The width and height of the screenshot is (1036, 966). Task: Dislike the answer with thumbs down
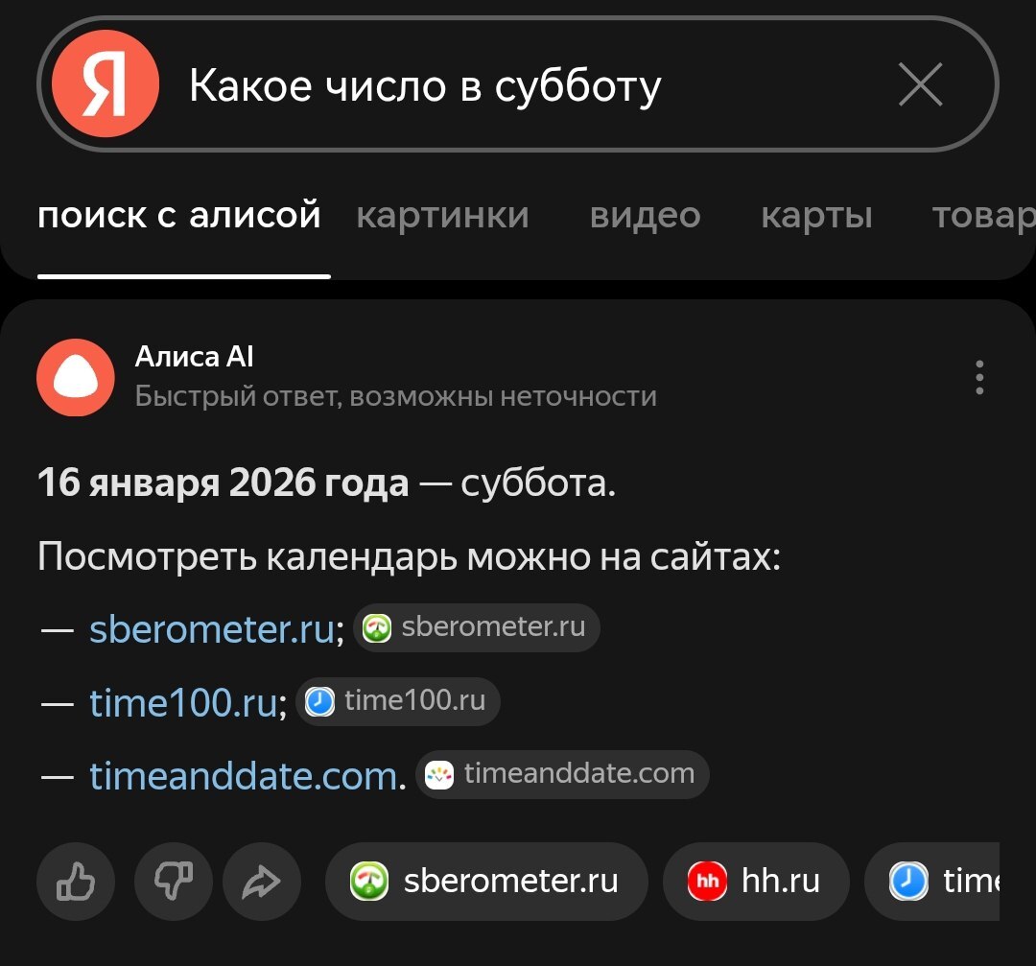pyautogui.click(x=174, y=882)
